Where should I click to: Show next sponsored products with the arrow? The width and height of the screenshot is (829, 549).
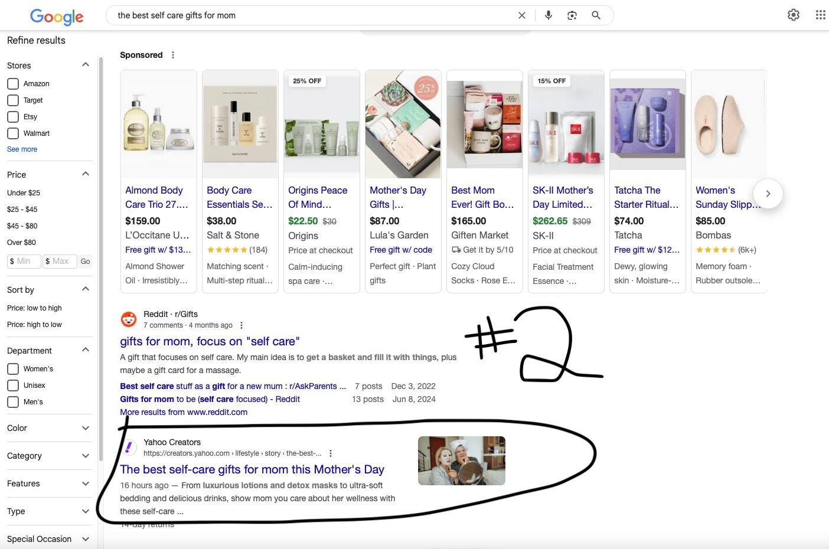(768, 194)
